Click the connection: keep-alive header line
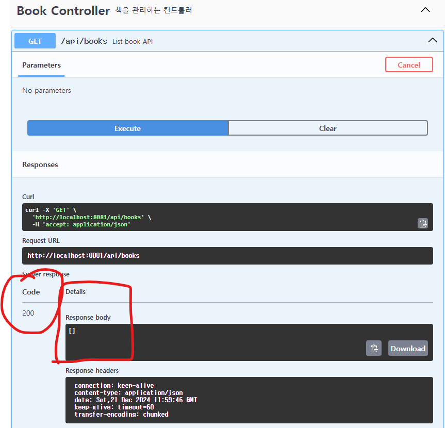 114,385
